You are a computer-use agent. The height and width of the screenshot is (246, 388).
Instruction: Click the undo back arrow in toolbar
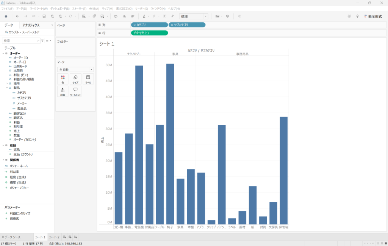(x=17, y=16)
